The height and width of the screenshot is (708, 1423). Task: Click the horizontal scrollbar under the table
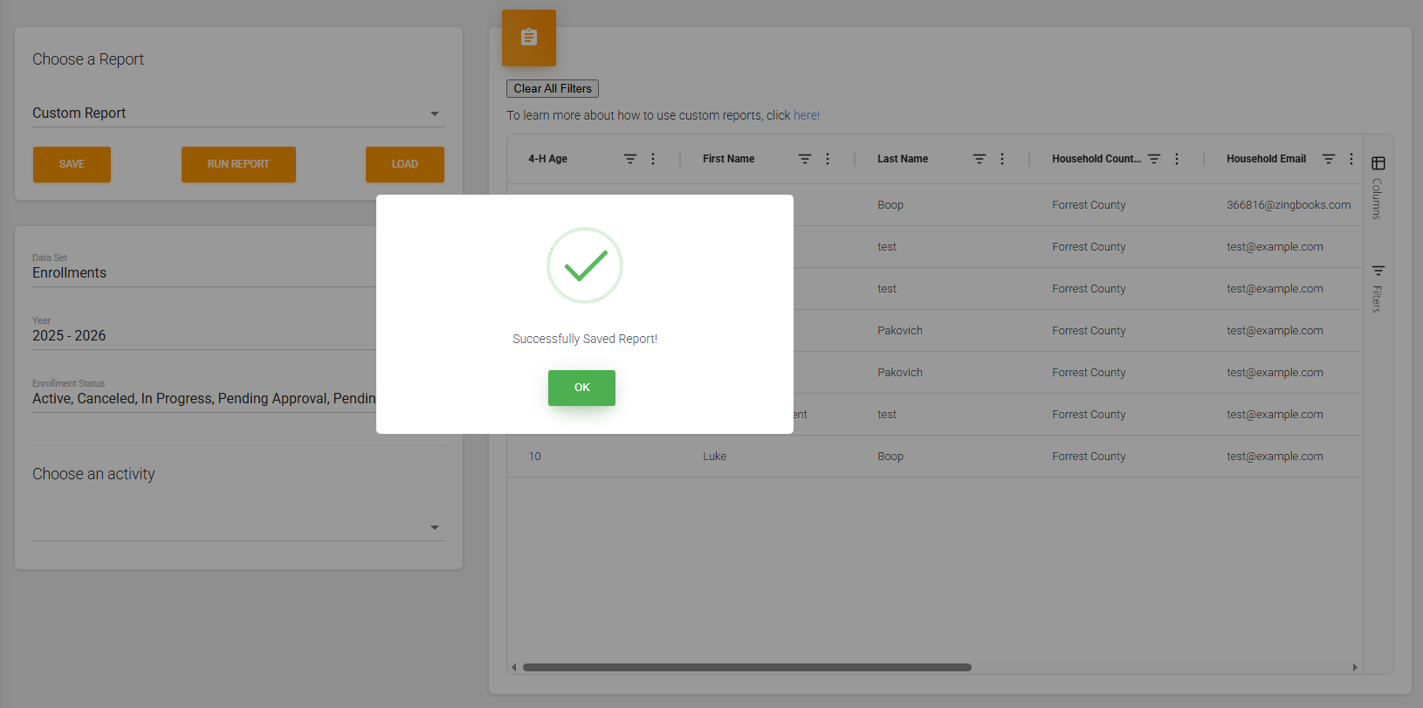(746, 667)
